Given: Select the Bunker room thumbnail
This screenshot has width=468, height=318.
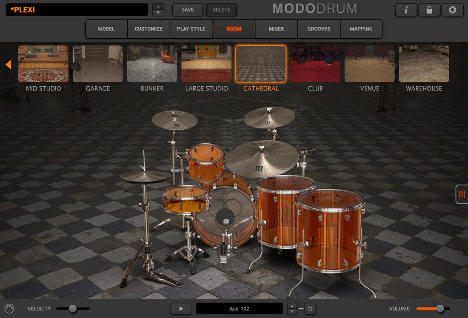Looking at the screenshot, I should click(x=152, y=64).
